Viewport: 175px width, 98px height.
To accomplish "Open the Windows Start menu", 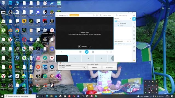I will 2,96.
